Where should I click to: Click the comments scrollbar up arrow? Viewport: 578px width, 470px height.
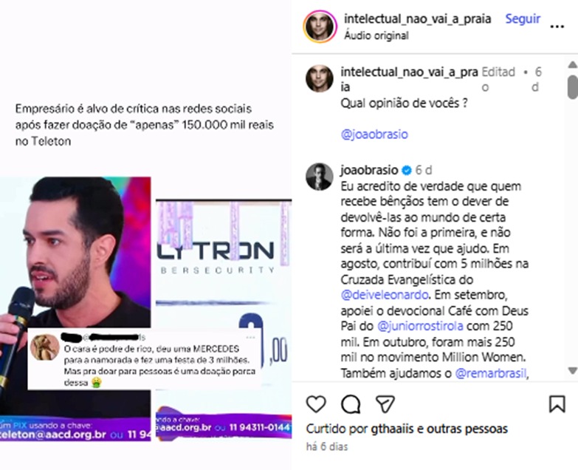click(x=573, y=64)
